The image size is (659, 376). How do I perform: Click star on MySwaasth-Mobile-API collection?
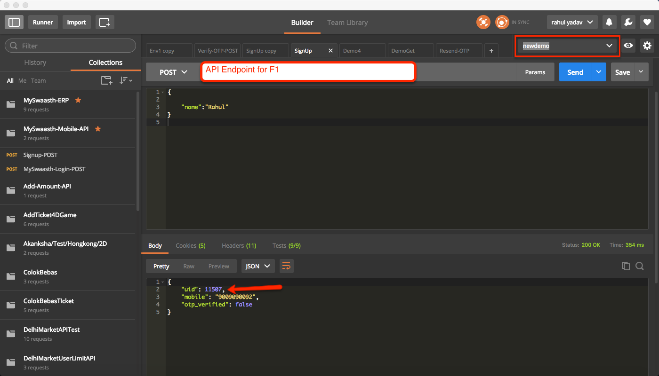[x=98, y=129]
